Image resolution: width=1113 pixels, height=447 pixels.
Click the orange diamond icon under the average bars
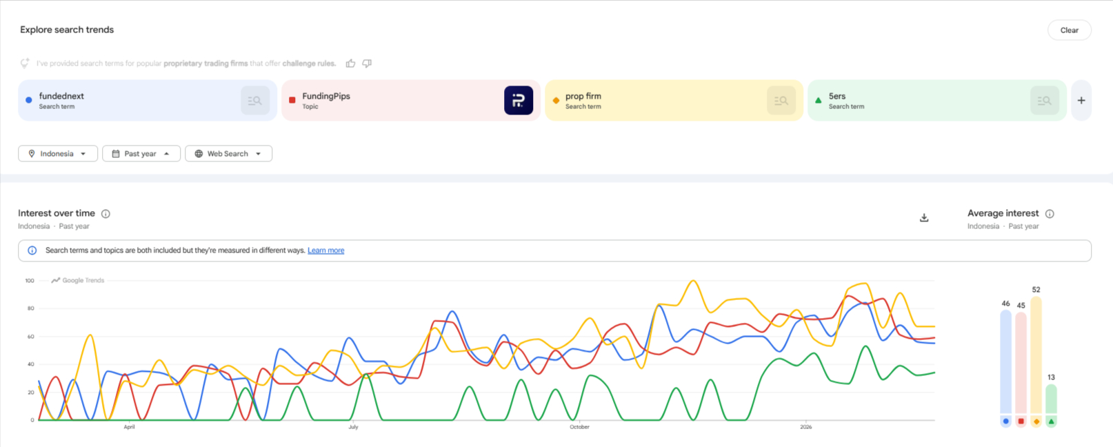pyautogui.click(x=1036, y=421)
